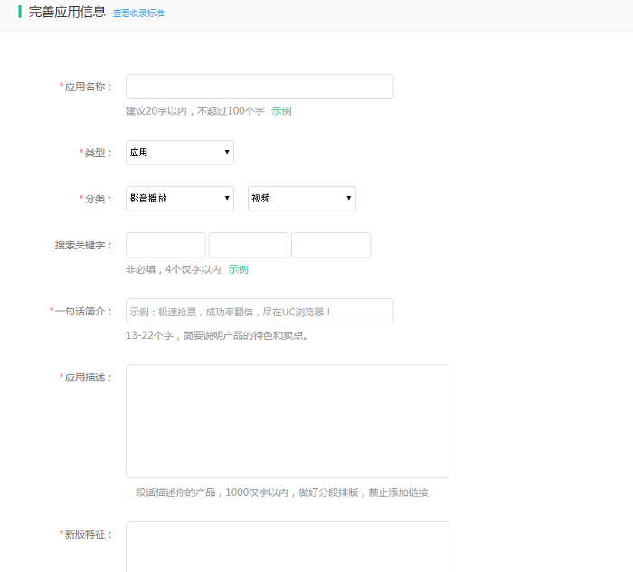Expand the 类型 dropdown showing 应用
Screen dimensions: 633x572
point(179,153)
